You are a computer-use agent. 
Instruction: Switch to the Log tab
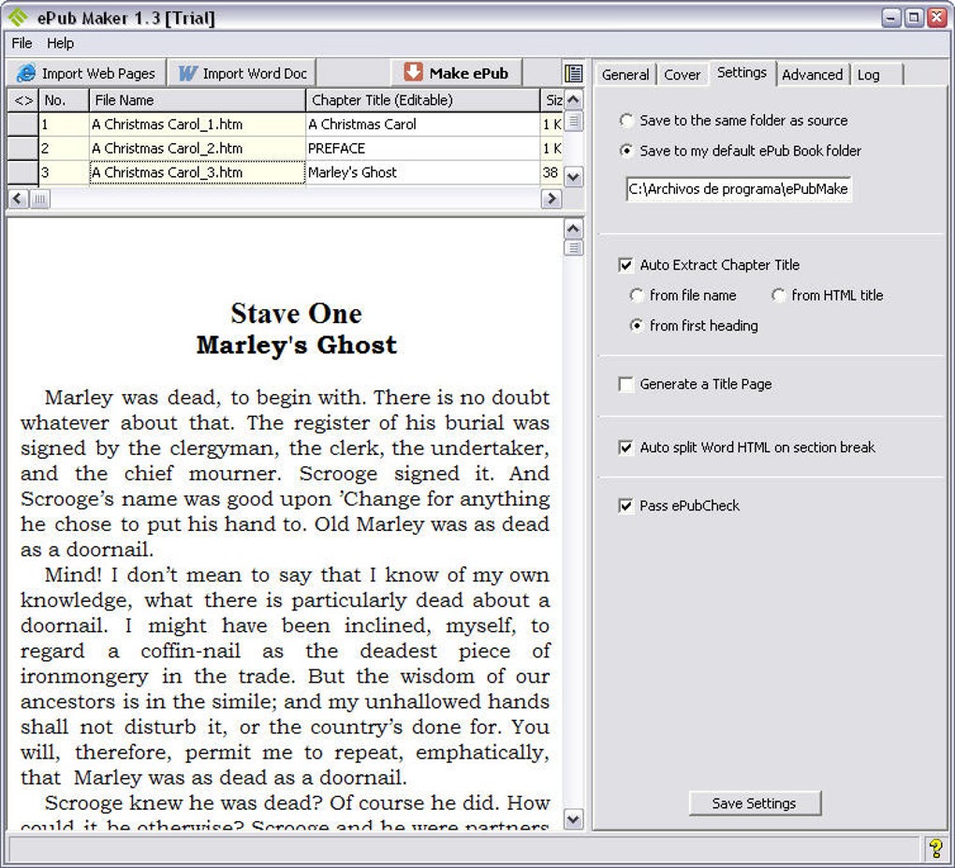[x=875, y=74]
